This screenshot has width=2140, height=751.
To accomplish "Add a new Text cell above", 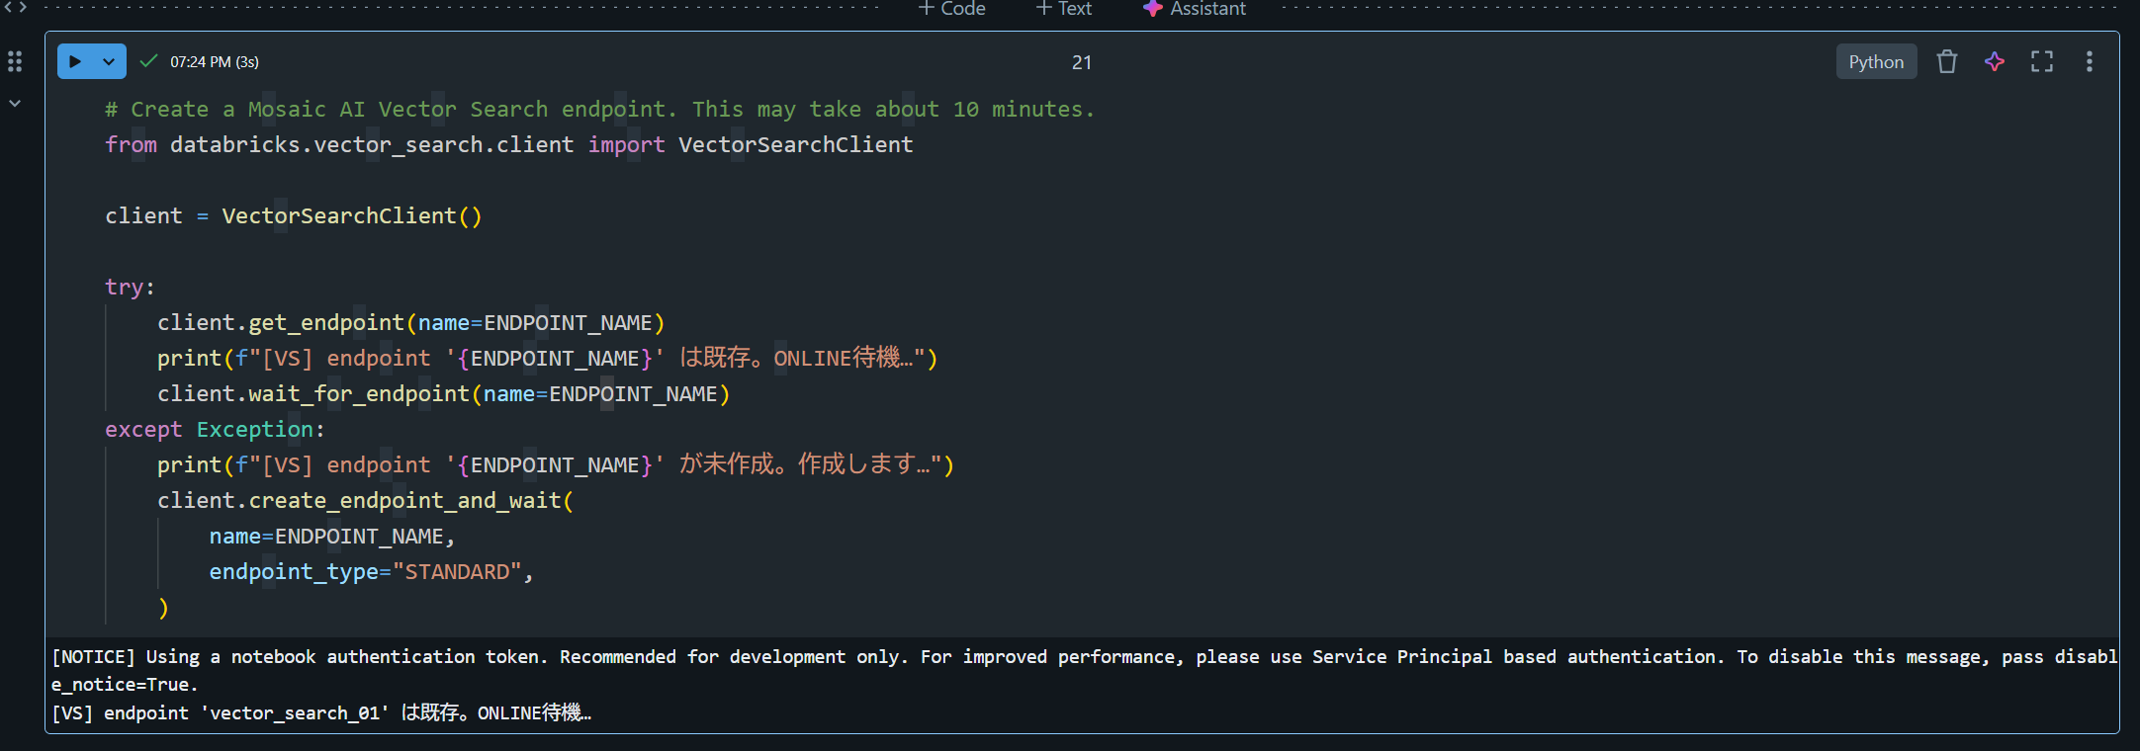I will pyautogui.click(x=1064, y=9).
